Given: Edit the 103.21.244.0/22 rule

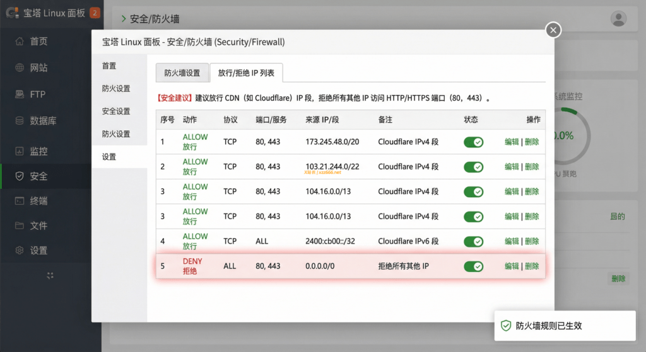Looking at the screenshot, I should [x=512, y=166].
